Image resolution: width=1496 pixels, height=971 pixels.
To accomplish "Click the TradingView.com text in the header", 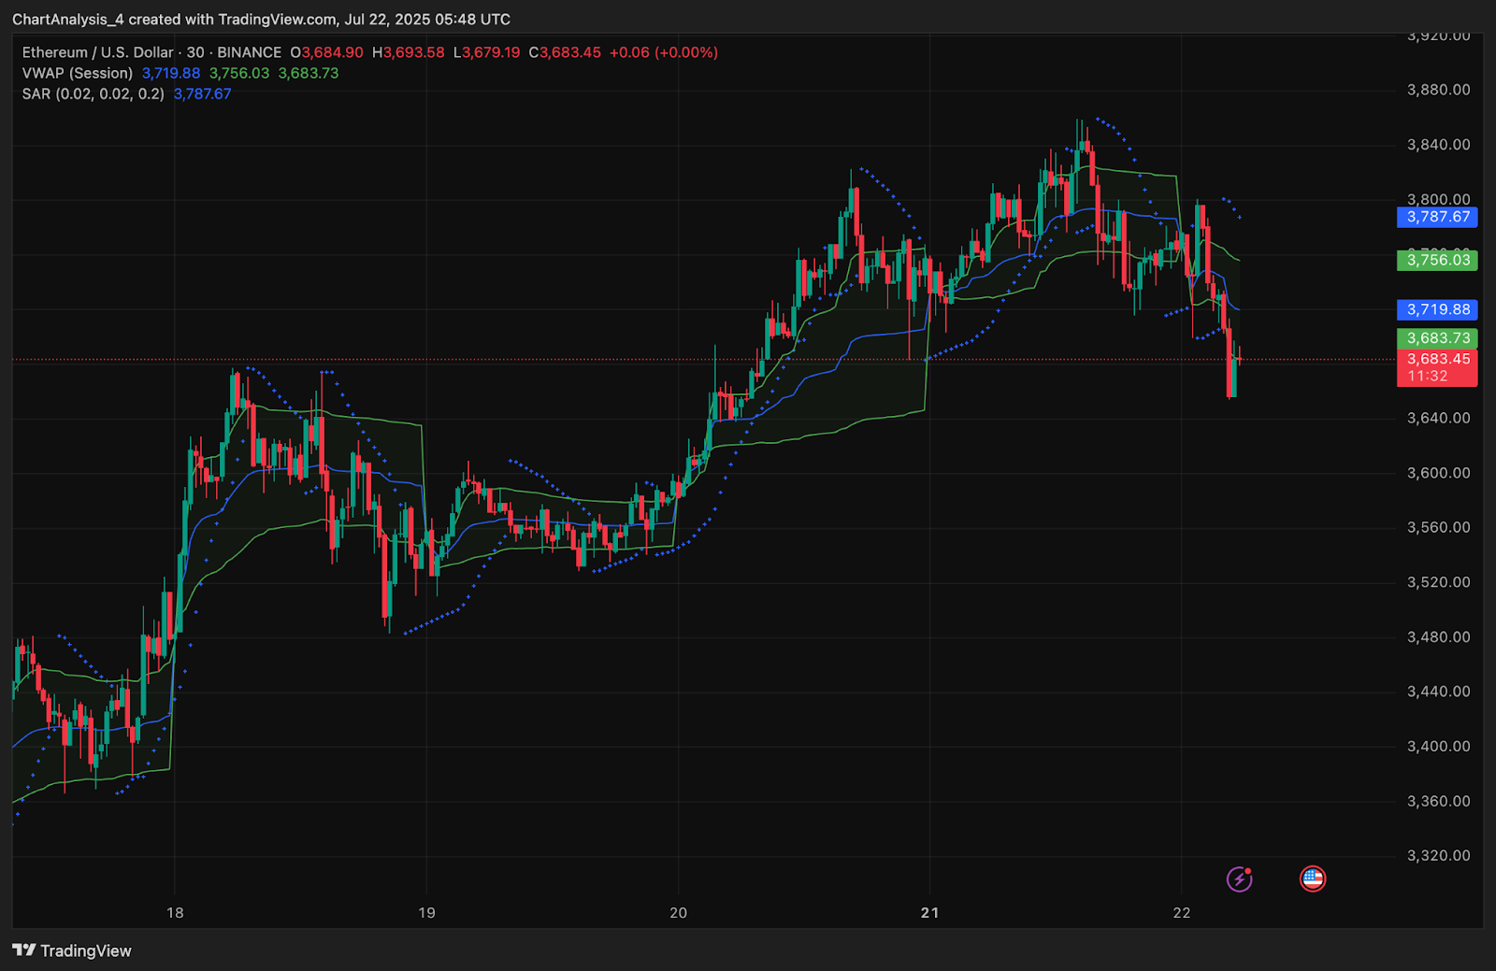I will pos(278,19).
